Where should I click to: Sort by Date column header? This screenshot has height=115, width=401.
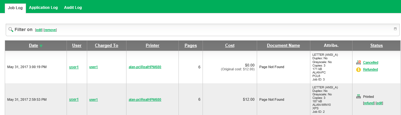click(x=33, y=46)
